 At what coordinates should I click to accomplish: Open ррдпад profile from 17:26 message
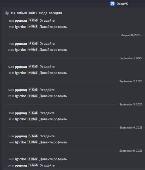coord(21,44)
